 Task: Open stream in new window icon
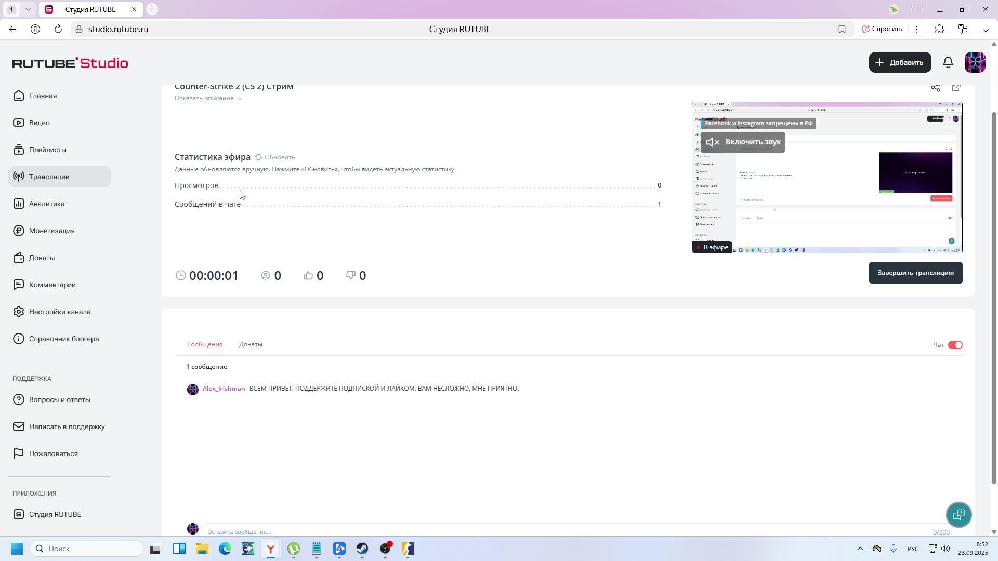coord(956,88)
